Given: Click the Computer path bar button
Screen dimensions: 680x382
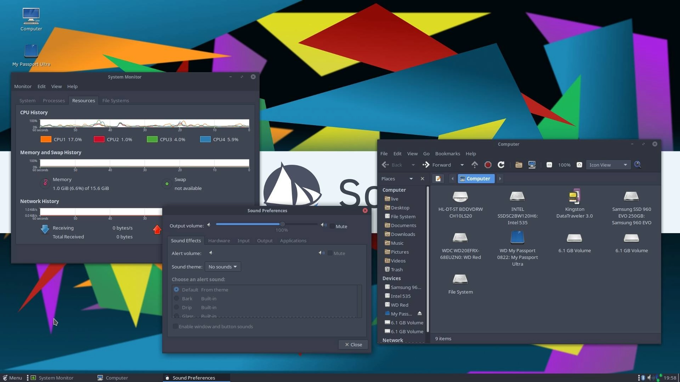Looking at the screenshot, I should [x=476, y=179].
